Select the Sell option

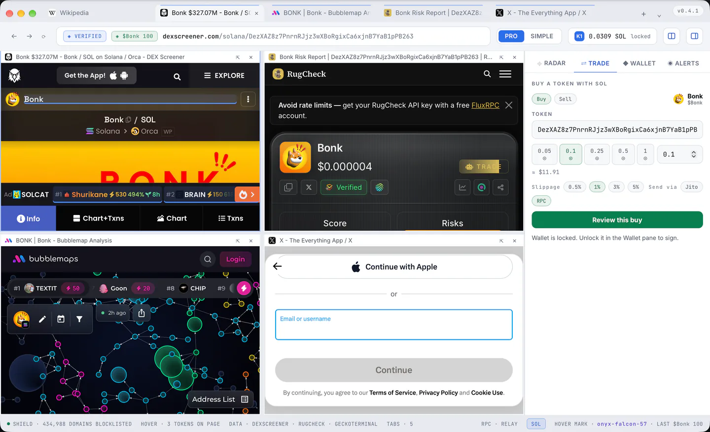(566, 99)
